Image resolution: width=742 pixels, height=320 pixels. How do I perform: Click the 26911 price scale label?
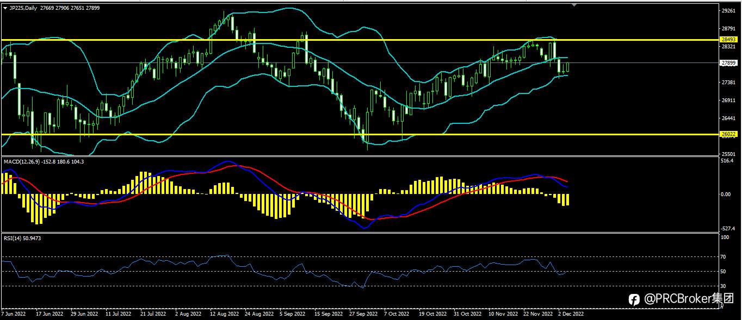click(728, 101)
